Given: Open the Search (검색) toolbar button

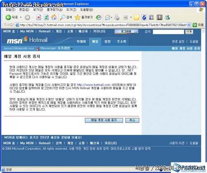Looking at the screenshot, I should click(66, 17).
